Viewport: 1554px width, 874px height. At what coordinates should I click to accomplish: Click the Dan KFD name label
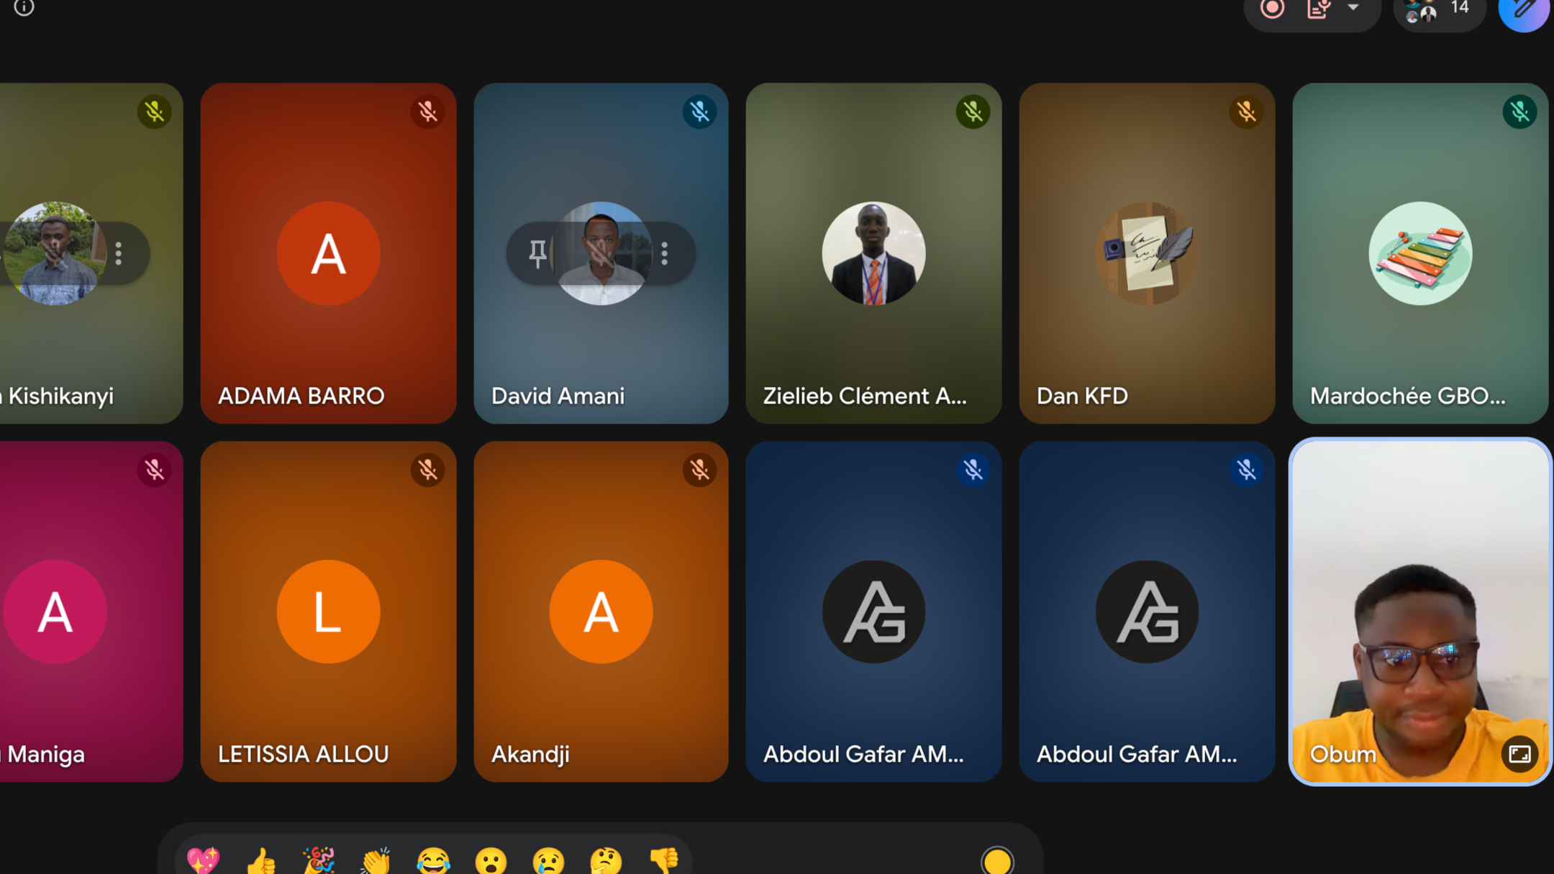pos(1082,396)
